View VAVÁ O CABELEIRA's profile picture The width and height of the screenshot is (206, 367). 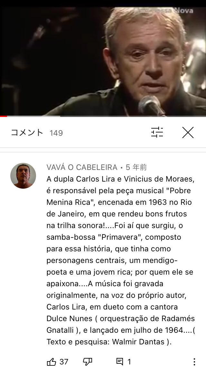pos(23,176)
